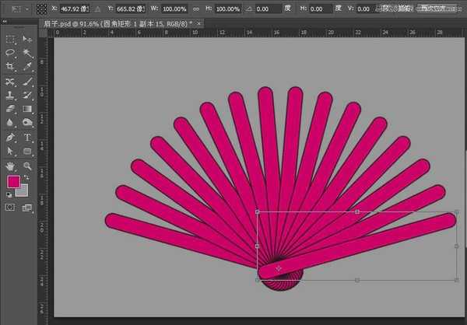
Task: Activate the Pen tool
Action: tap(10, 138)
